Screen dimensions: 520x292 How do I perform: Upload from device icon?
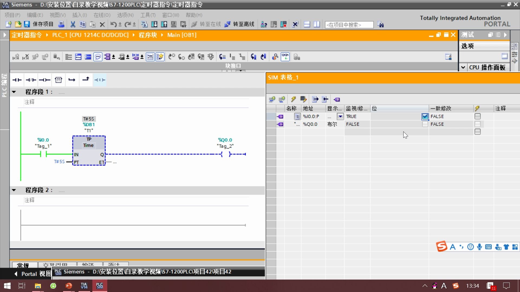click(x=164, y=24)
